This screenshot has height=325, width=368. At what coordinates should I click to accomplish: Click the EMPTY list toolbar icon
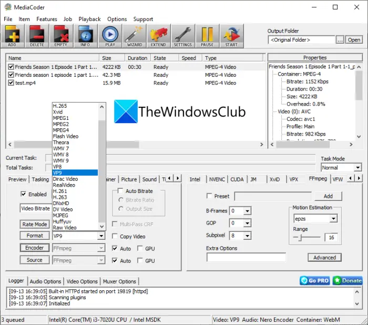61,36
